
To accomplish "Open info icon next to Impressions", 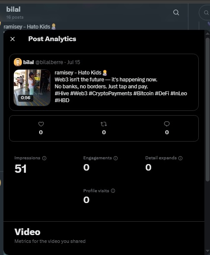I will tap(45, 158).
